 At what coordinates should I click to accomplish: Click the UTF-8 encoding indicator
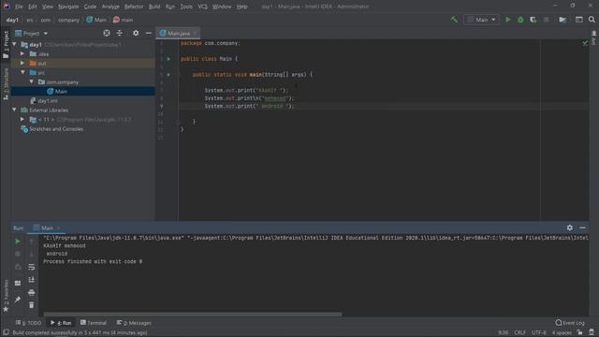pos(539,332)
